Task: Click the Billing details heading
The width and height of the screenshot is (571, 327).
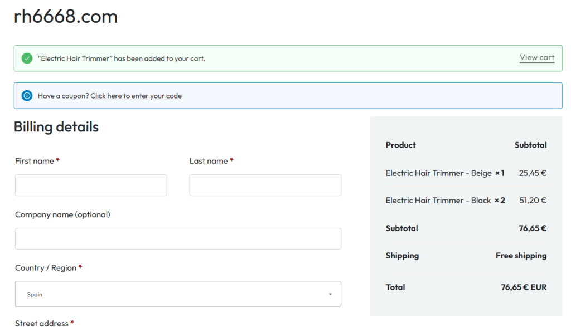Action: [x=56, y=127]
